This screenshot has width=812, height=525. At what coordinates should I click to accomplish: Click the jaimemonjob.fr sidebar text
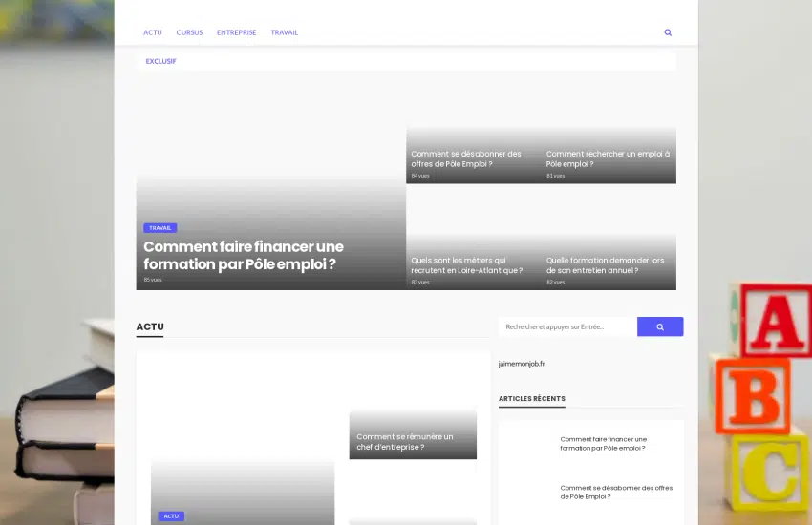522,364
